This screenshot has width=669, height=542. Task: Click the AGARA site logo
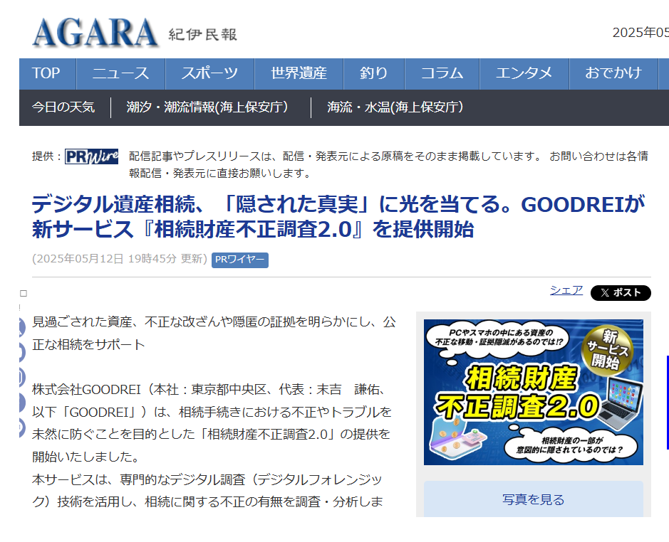coord(95,32)
